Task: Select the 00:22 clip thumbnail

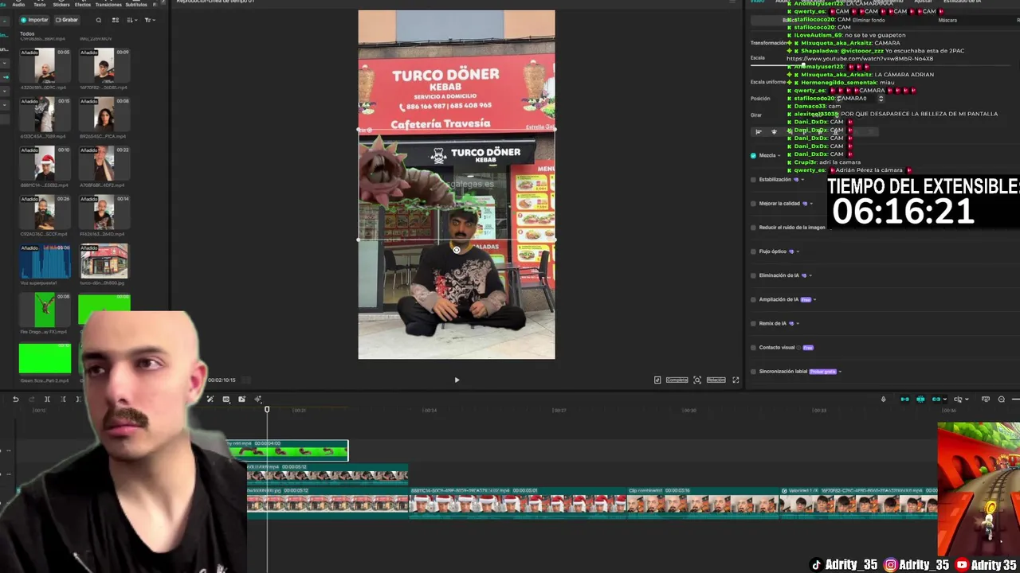Action: [x=104, y=163]
